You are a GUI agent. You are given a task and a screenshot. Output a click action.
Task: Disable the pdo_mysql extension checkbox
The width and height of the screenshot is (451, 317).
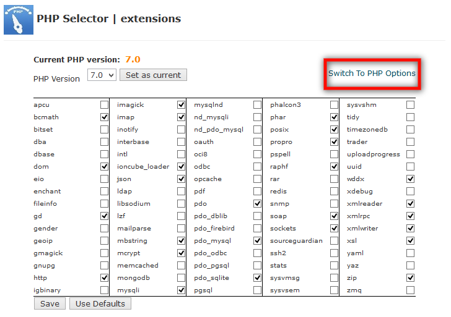click(x=257, y=241)
